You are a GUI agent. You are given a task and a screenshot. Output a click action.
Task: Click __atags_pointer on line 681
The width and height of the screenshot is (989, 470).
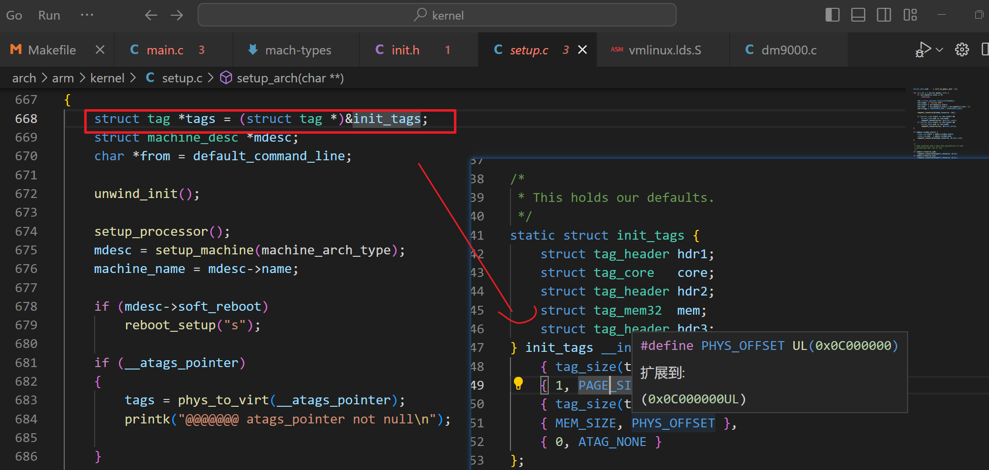(181, 363)
